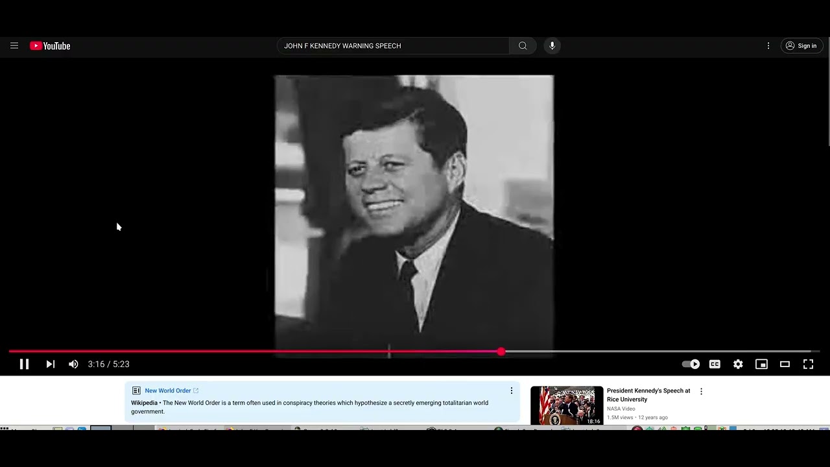This screenshot has width=830, height=467.
Task: Mute the video volume
Action: [x=73, y=364]
